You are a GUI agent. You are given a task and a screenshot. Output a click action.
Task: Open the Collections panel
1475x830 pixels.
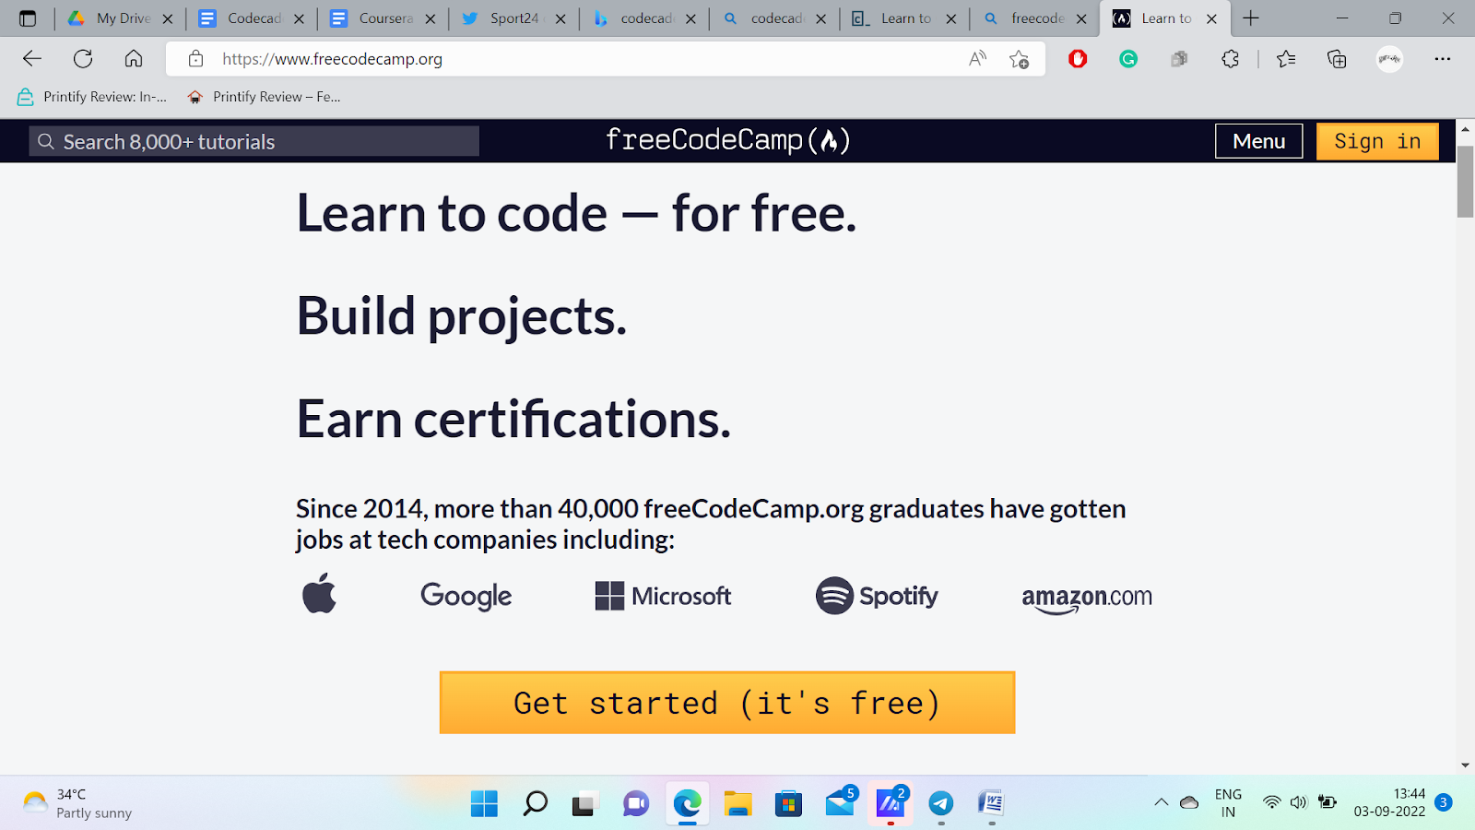[1337, 59]
